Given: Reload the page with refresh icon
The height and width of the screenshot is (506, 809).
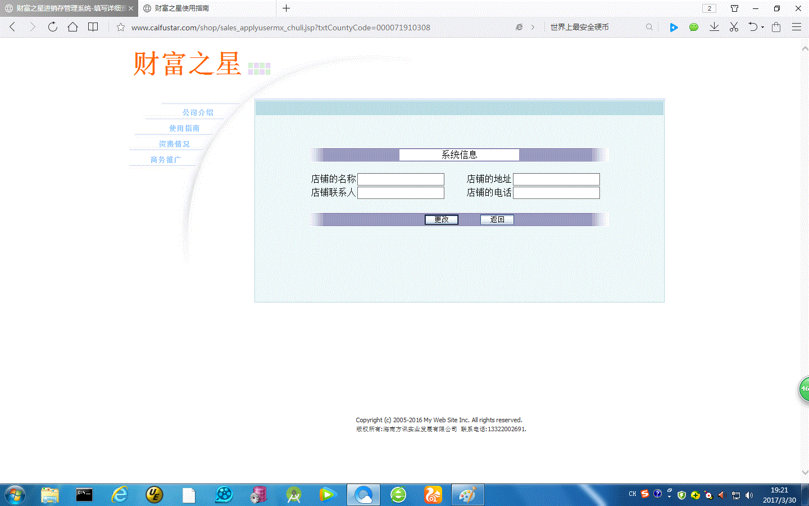Looking at the screenshot, I should coord(52,27).
